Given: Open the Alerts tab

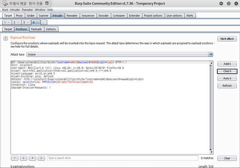Looking at the screenshot, I should click(190, 16).
